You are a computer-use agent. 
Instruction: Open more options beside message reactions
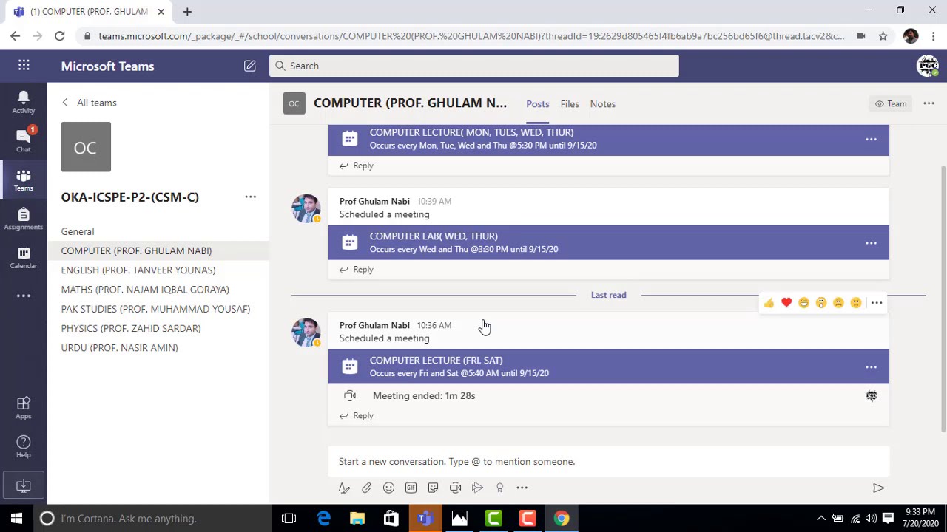tap(877, 303)
